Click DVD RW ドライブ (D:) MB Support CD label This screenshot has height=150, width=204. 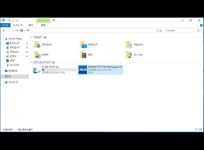105,67
